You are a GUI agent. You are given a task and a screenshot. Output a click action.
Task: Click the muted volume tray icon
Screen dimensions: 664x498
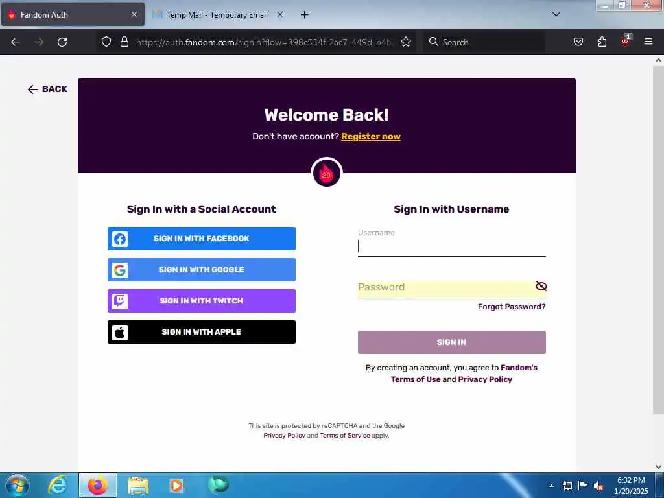coord(599,486)
